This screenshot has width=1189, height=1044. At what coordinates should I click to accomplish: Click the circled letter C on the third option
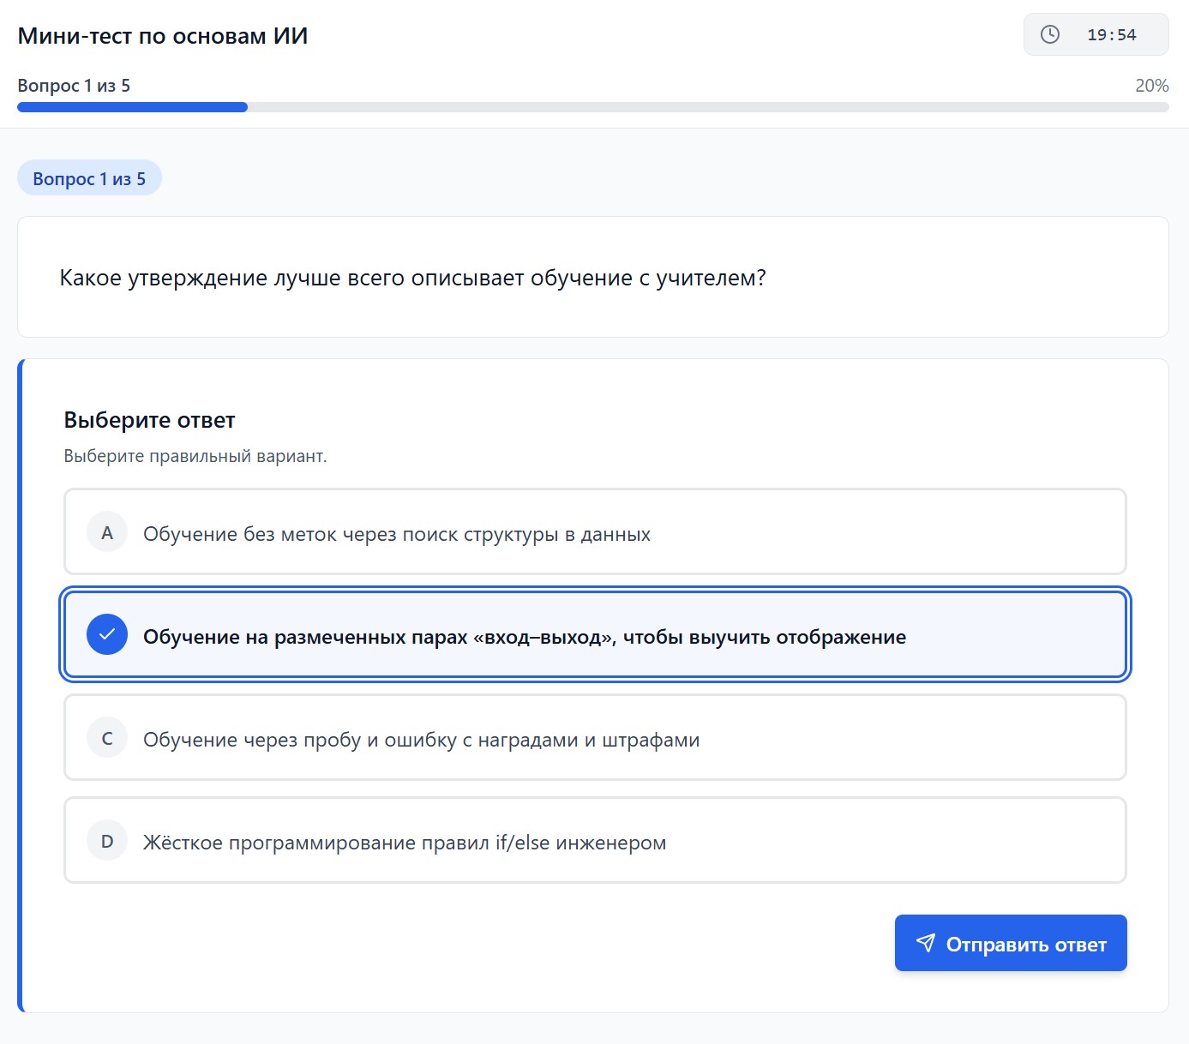[106, 737]
